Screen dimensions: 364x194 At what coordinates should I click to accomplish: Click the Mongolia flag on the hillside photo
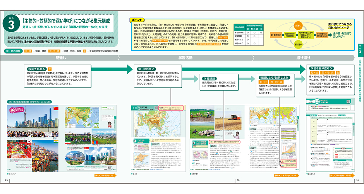(x=96, y=142)
